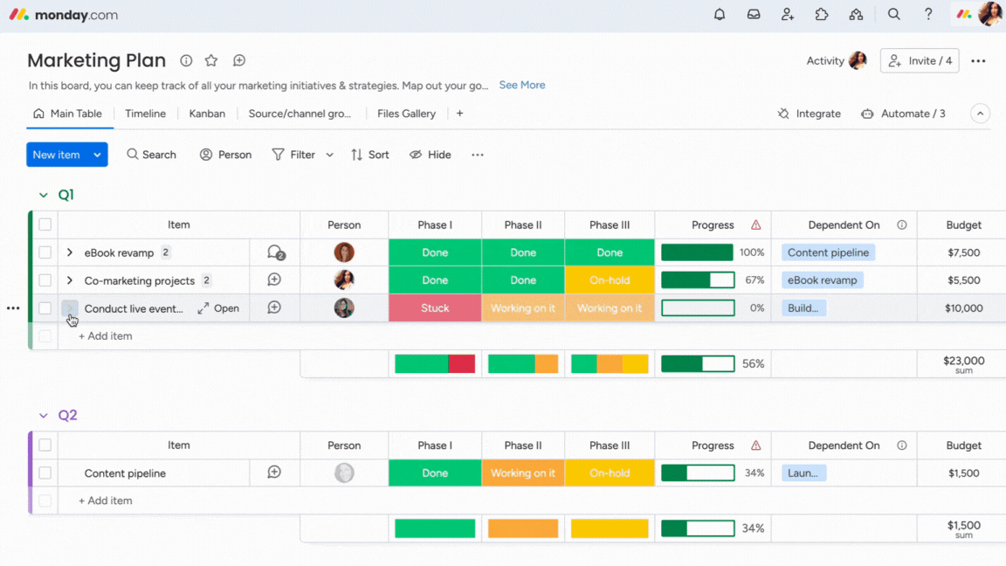Viewport: 1006px width, 566px height.
Task: Switch to the Kanban tab
Action: point(207,114)
